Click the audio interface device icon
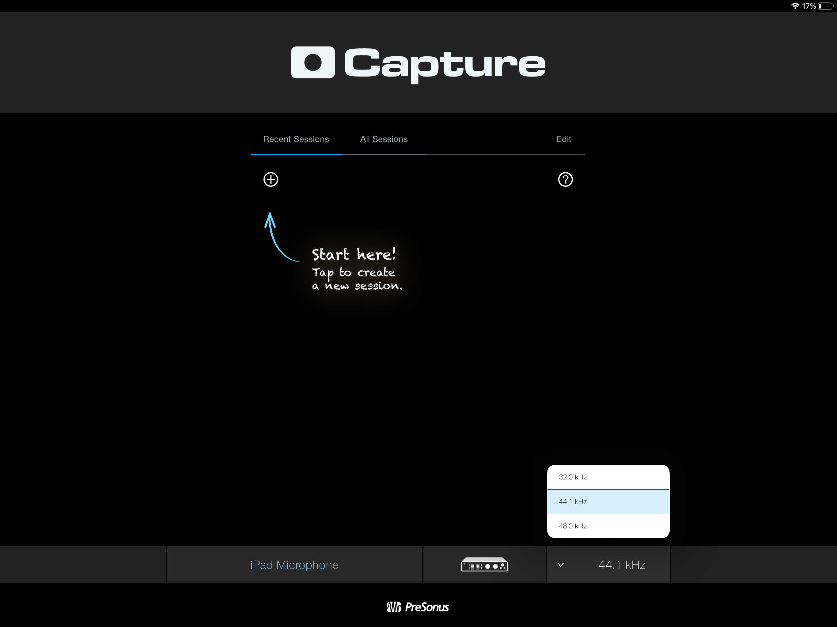 [484, 564]
